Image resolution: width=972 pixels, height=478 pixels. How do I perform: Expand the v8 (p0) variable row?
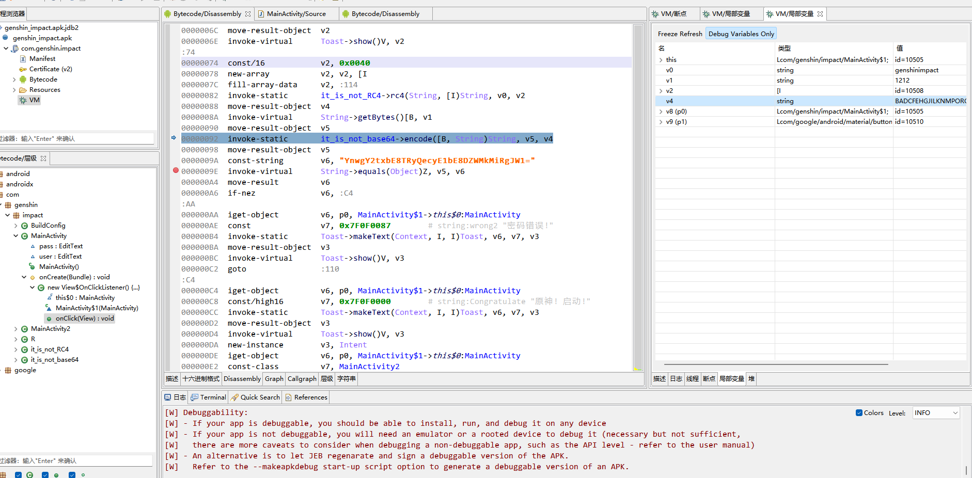(x=661, y=111)
